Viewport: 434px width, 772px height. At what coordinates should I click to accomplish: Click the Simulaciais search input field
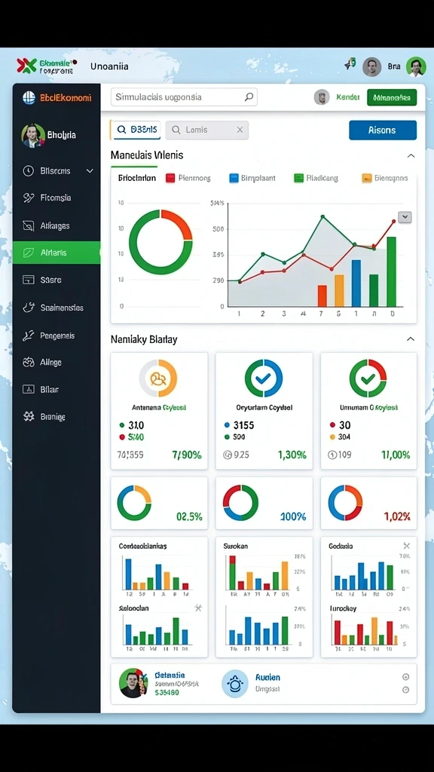pyautogui.click(x=184, y=97)
